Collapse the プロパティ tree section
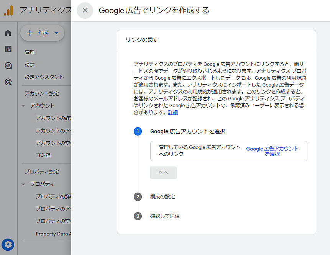330x255 pixels. [x=23, y=184]
